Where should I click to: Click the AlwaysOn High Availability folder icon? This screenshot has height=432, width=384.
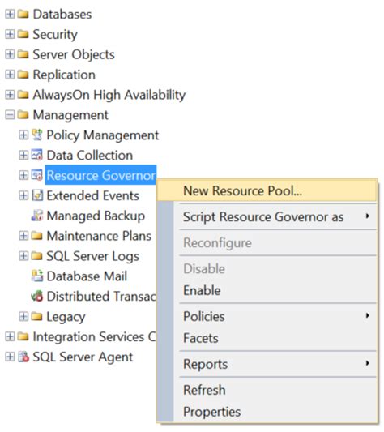point(23,95)
